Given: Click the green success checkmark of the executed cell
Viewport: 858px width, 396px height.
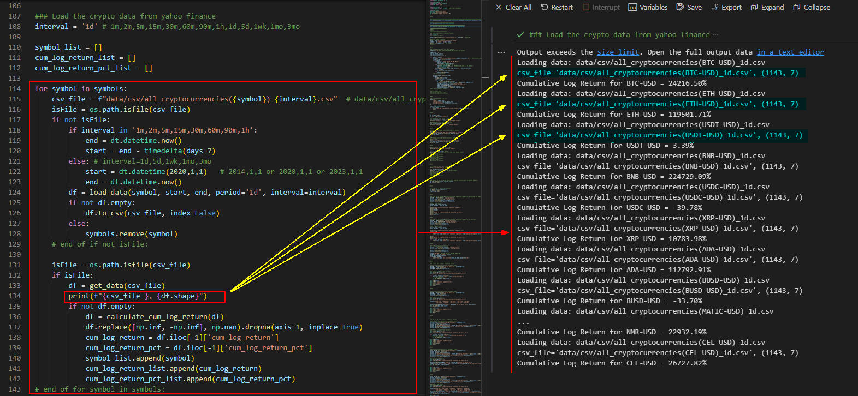Looking at the screenshot, I should [x=520, y=34].
